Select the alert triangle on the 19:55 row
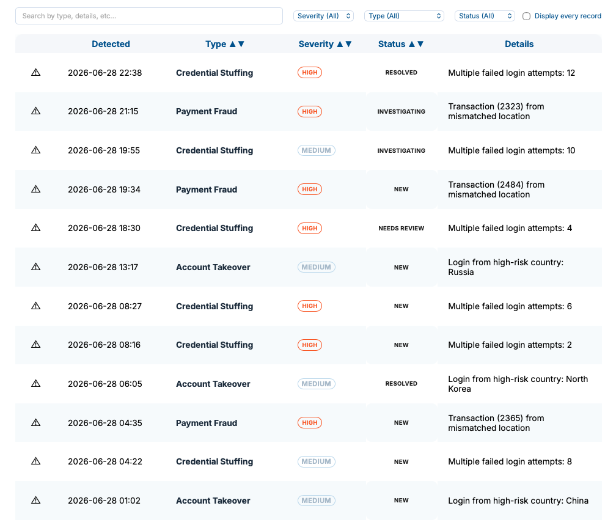The height and width of the screenshot is (525, 616). tap(35, 150)
